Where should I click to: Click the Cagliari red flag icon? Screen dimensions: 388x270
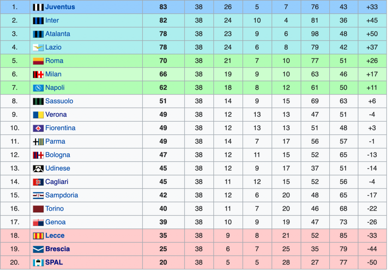pyautogui.click(x=38, y=182)
